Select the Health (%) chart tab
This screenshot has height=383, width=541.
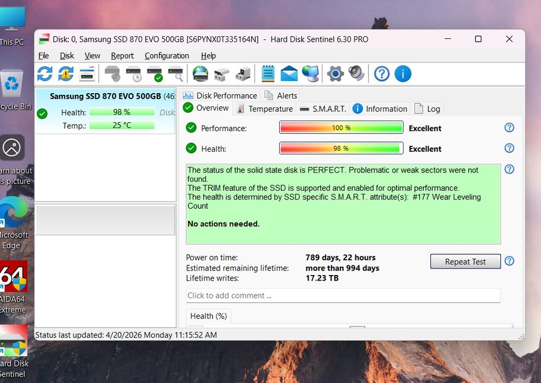click(209, 316)
